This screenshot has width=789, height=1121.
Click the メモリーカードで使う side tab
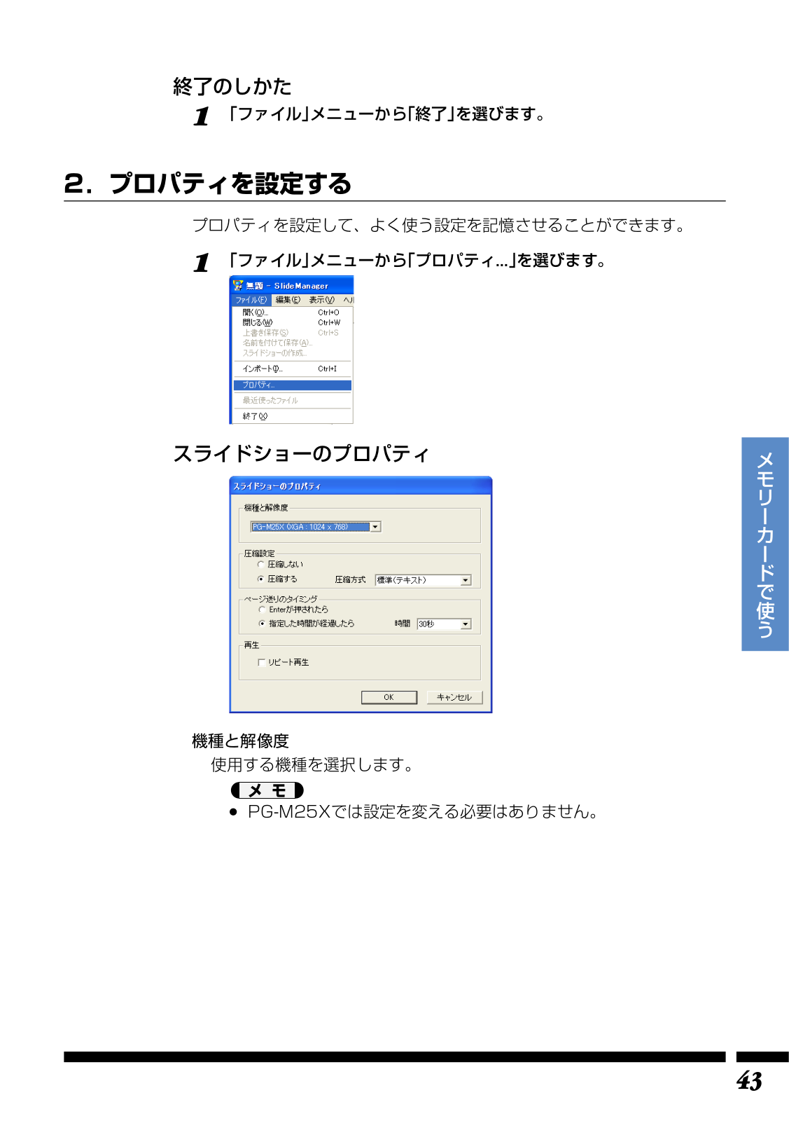[x=765, y=544]
